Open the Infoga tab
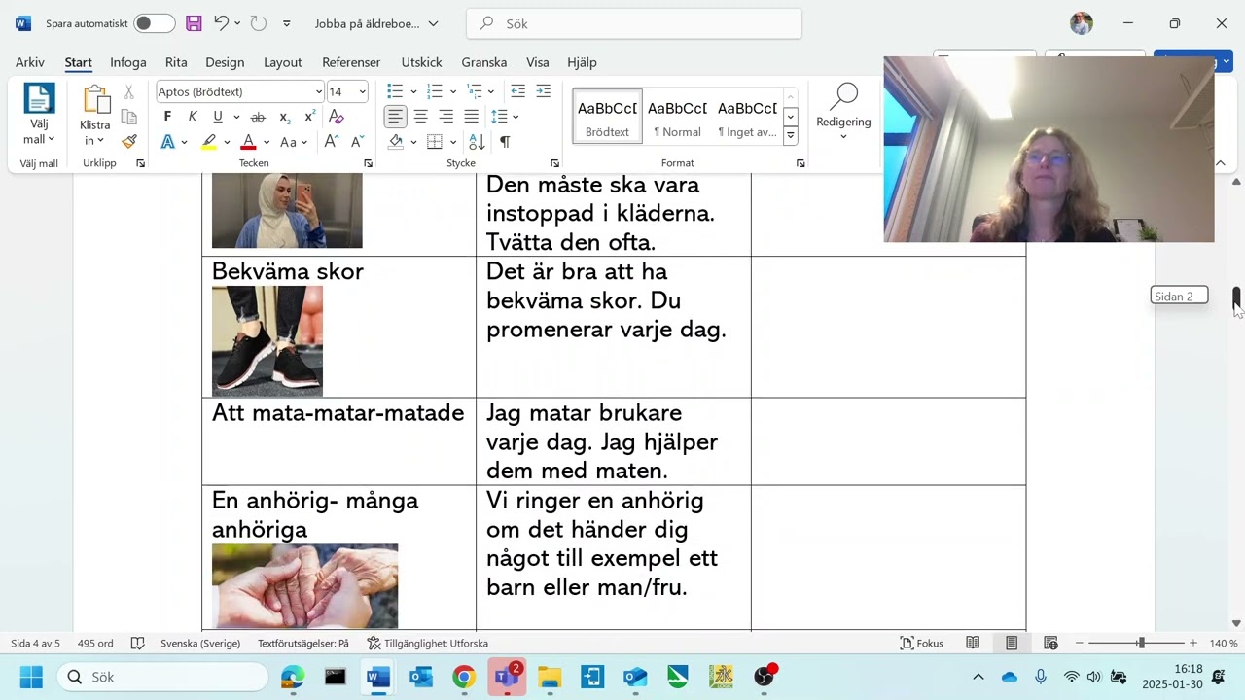The image size is (1245, 700). [128, 62]
